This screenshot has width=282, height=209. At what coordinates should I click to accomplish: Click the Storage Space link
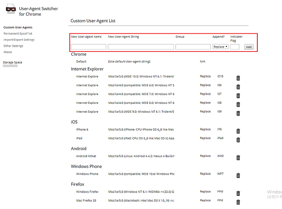13,62
